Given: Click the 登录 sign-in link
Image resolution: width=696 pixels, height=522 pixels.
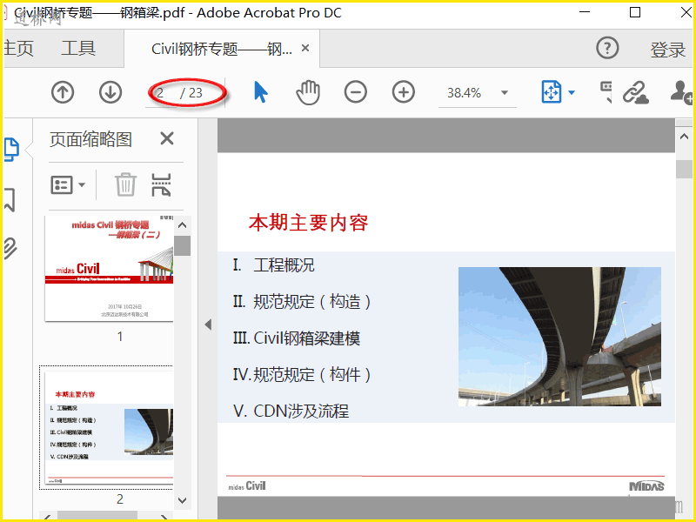Looking at the screenshot, I should pyautogui.click(x=667, y=50).
